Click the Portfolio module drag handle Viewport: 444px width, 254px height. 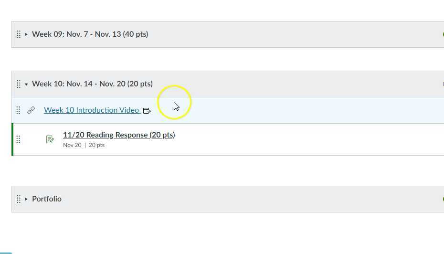click(18, 199)
